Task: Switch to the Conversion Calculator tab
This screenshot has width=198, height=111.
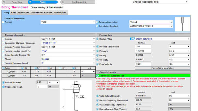Action: click(x=42, y=13)
